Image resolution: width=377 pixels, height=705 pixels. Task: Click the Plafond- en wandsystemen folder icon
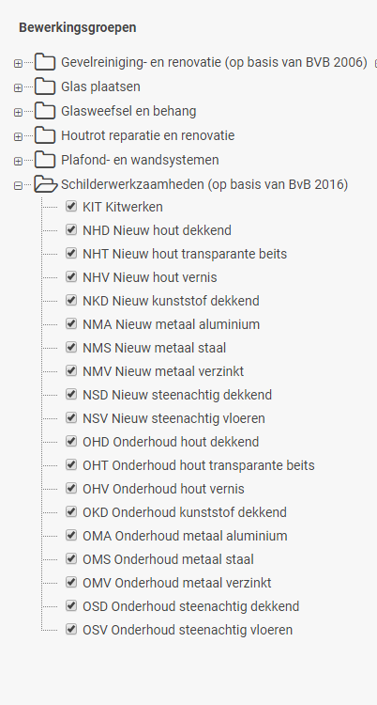pyautogui.click(x=45, y=160)
